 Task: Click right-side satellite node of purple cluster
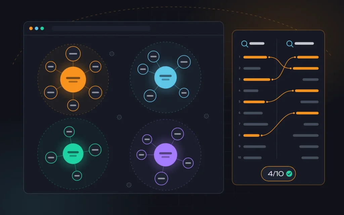[188, 163]
